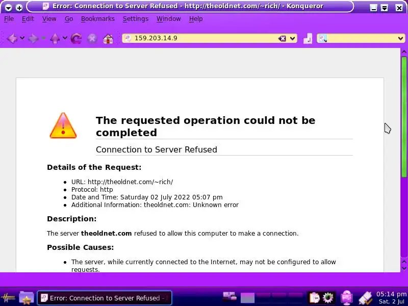This screenshot has width=408, height=306.
Task: Click the show desktop icon in panel
Action: point(229,297)
